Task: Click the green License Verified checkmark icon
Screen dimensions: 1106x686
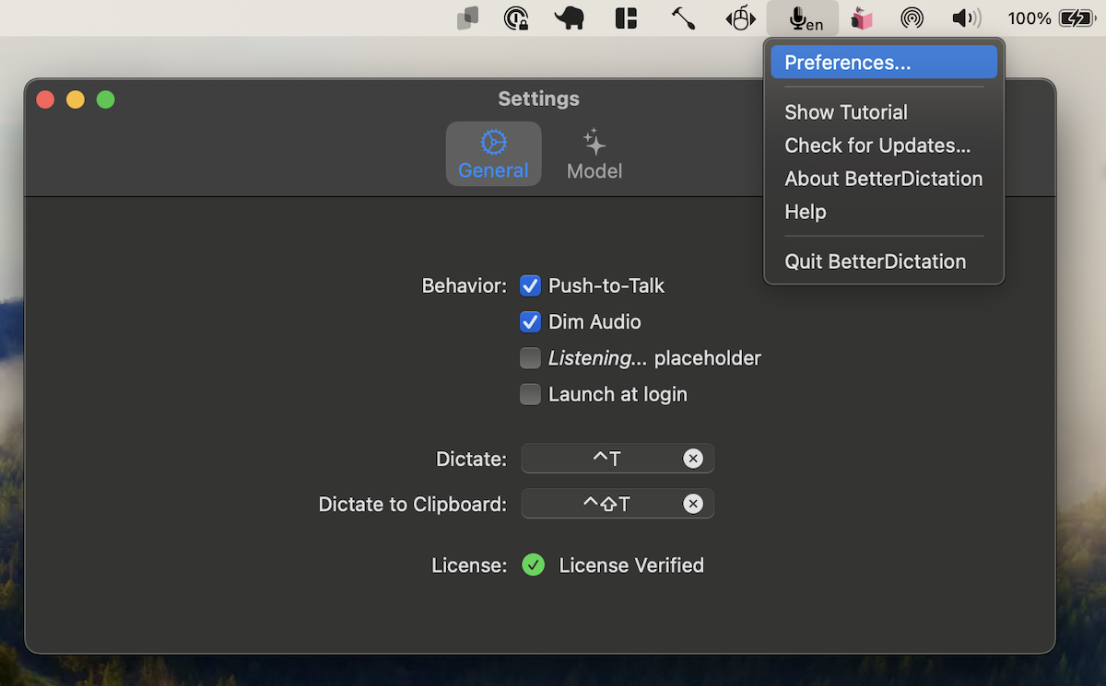Action: [x=534, y=565]
